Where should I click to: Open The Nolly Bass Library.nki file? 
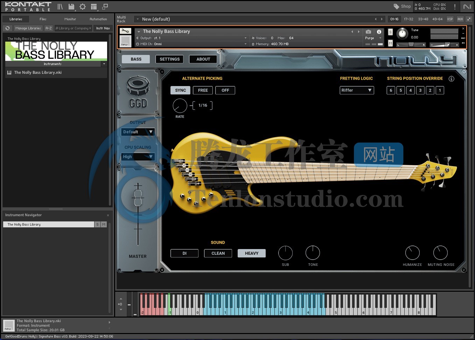(x=56, y=72)
